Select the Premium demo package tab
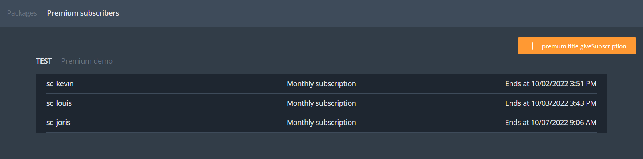 87,61
